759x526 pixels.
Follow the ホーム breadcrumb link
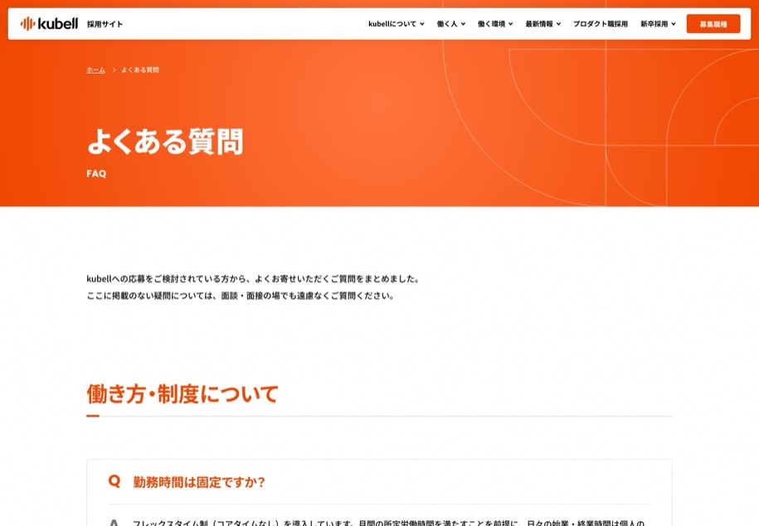click(x=96, y=70)
